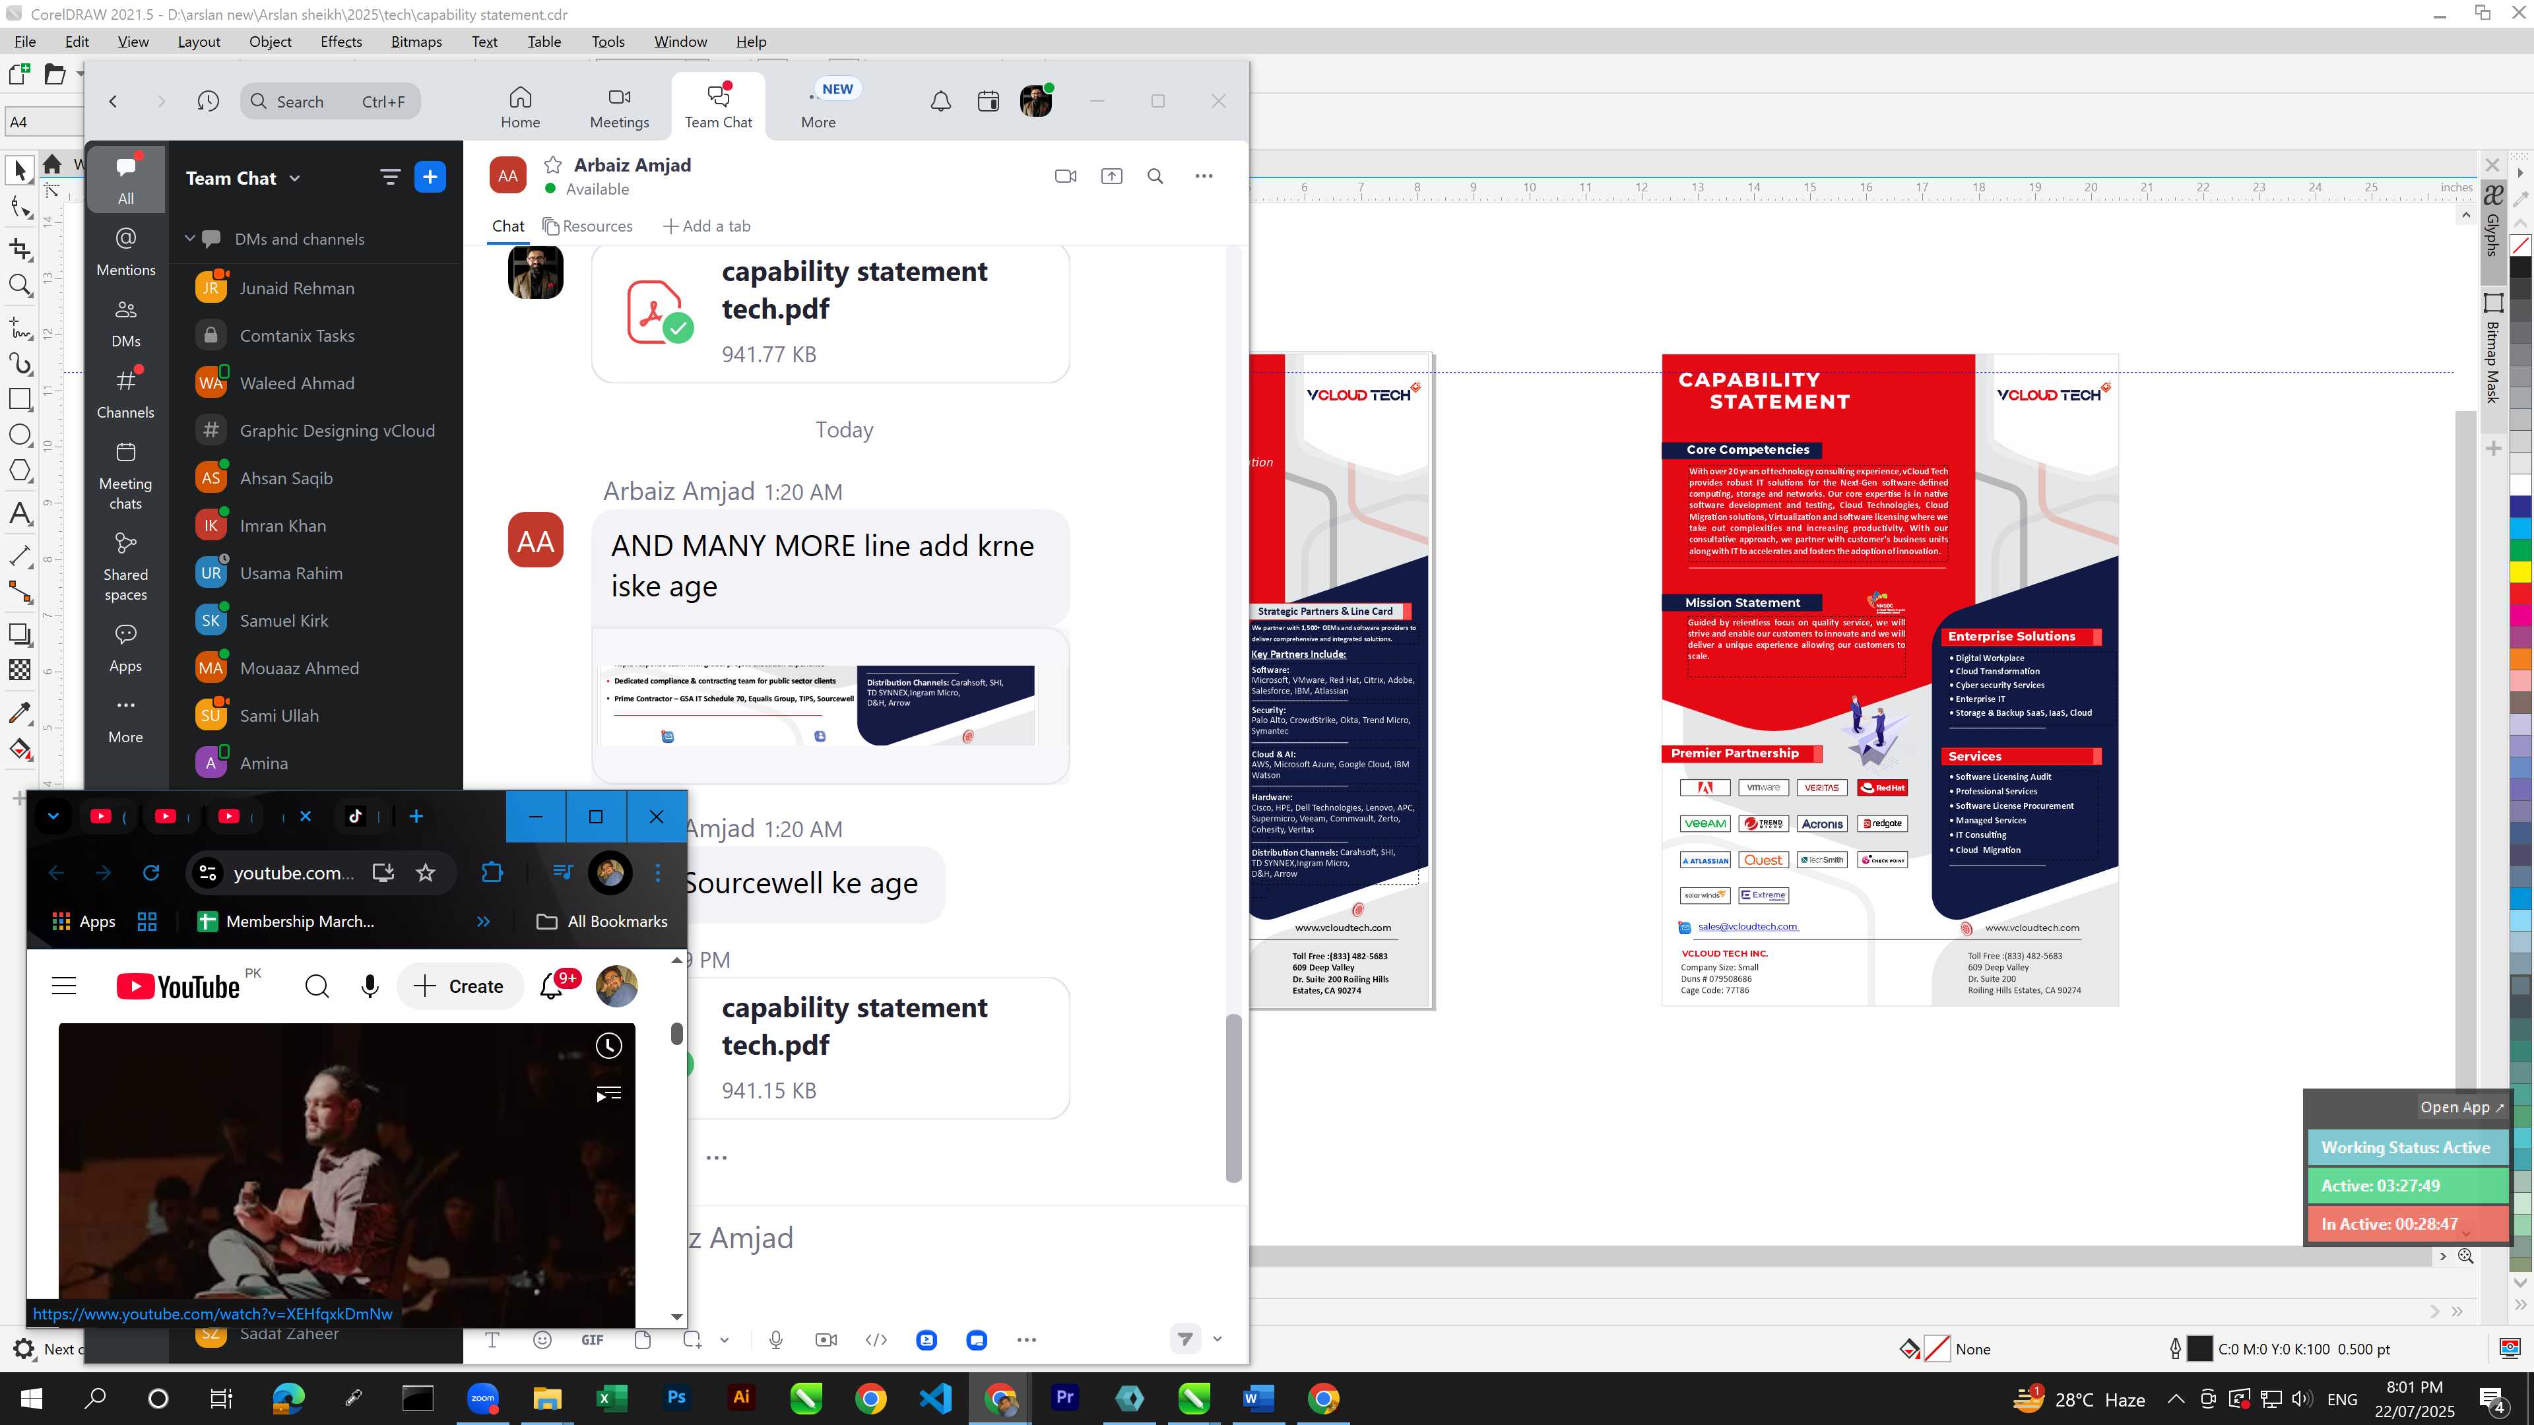Open GIF picker in message toolbar
The height and width of the screenshot is (1425, 2534).
click(592, 1339)
